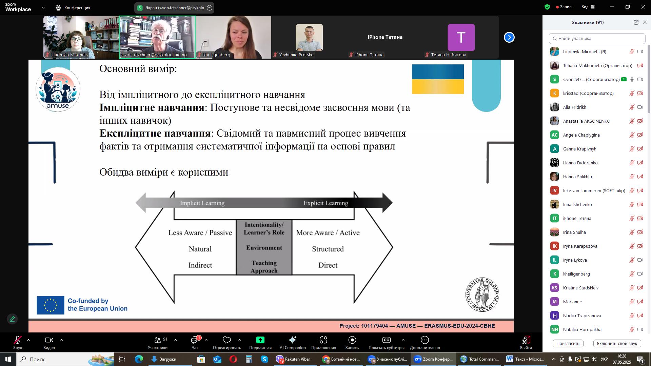Viewport: 651px width, 366px height.
Task: Toggle camera icon for Liudmyla Mironets
Action: [640, 52]
